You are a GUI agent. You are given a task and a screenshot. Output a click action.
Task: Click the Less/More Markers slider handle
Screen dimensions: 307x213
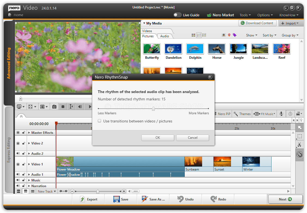(x=153, y=109)
